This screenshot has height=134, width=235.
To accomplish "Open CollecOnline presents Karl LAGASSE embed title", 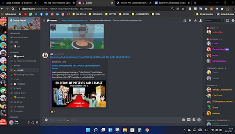I will [x=76, y=67].
